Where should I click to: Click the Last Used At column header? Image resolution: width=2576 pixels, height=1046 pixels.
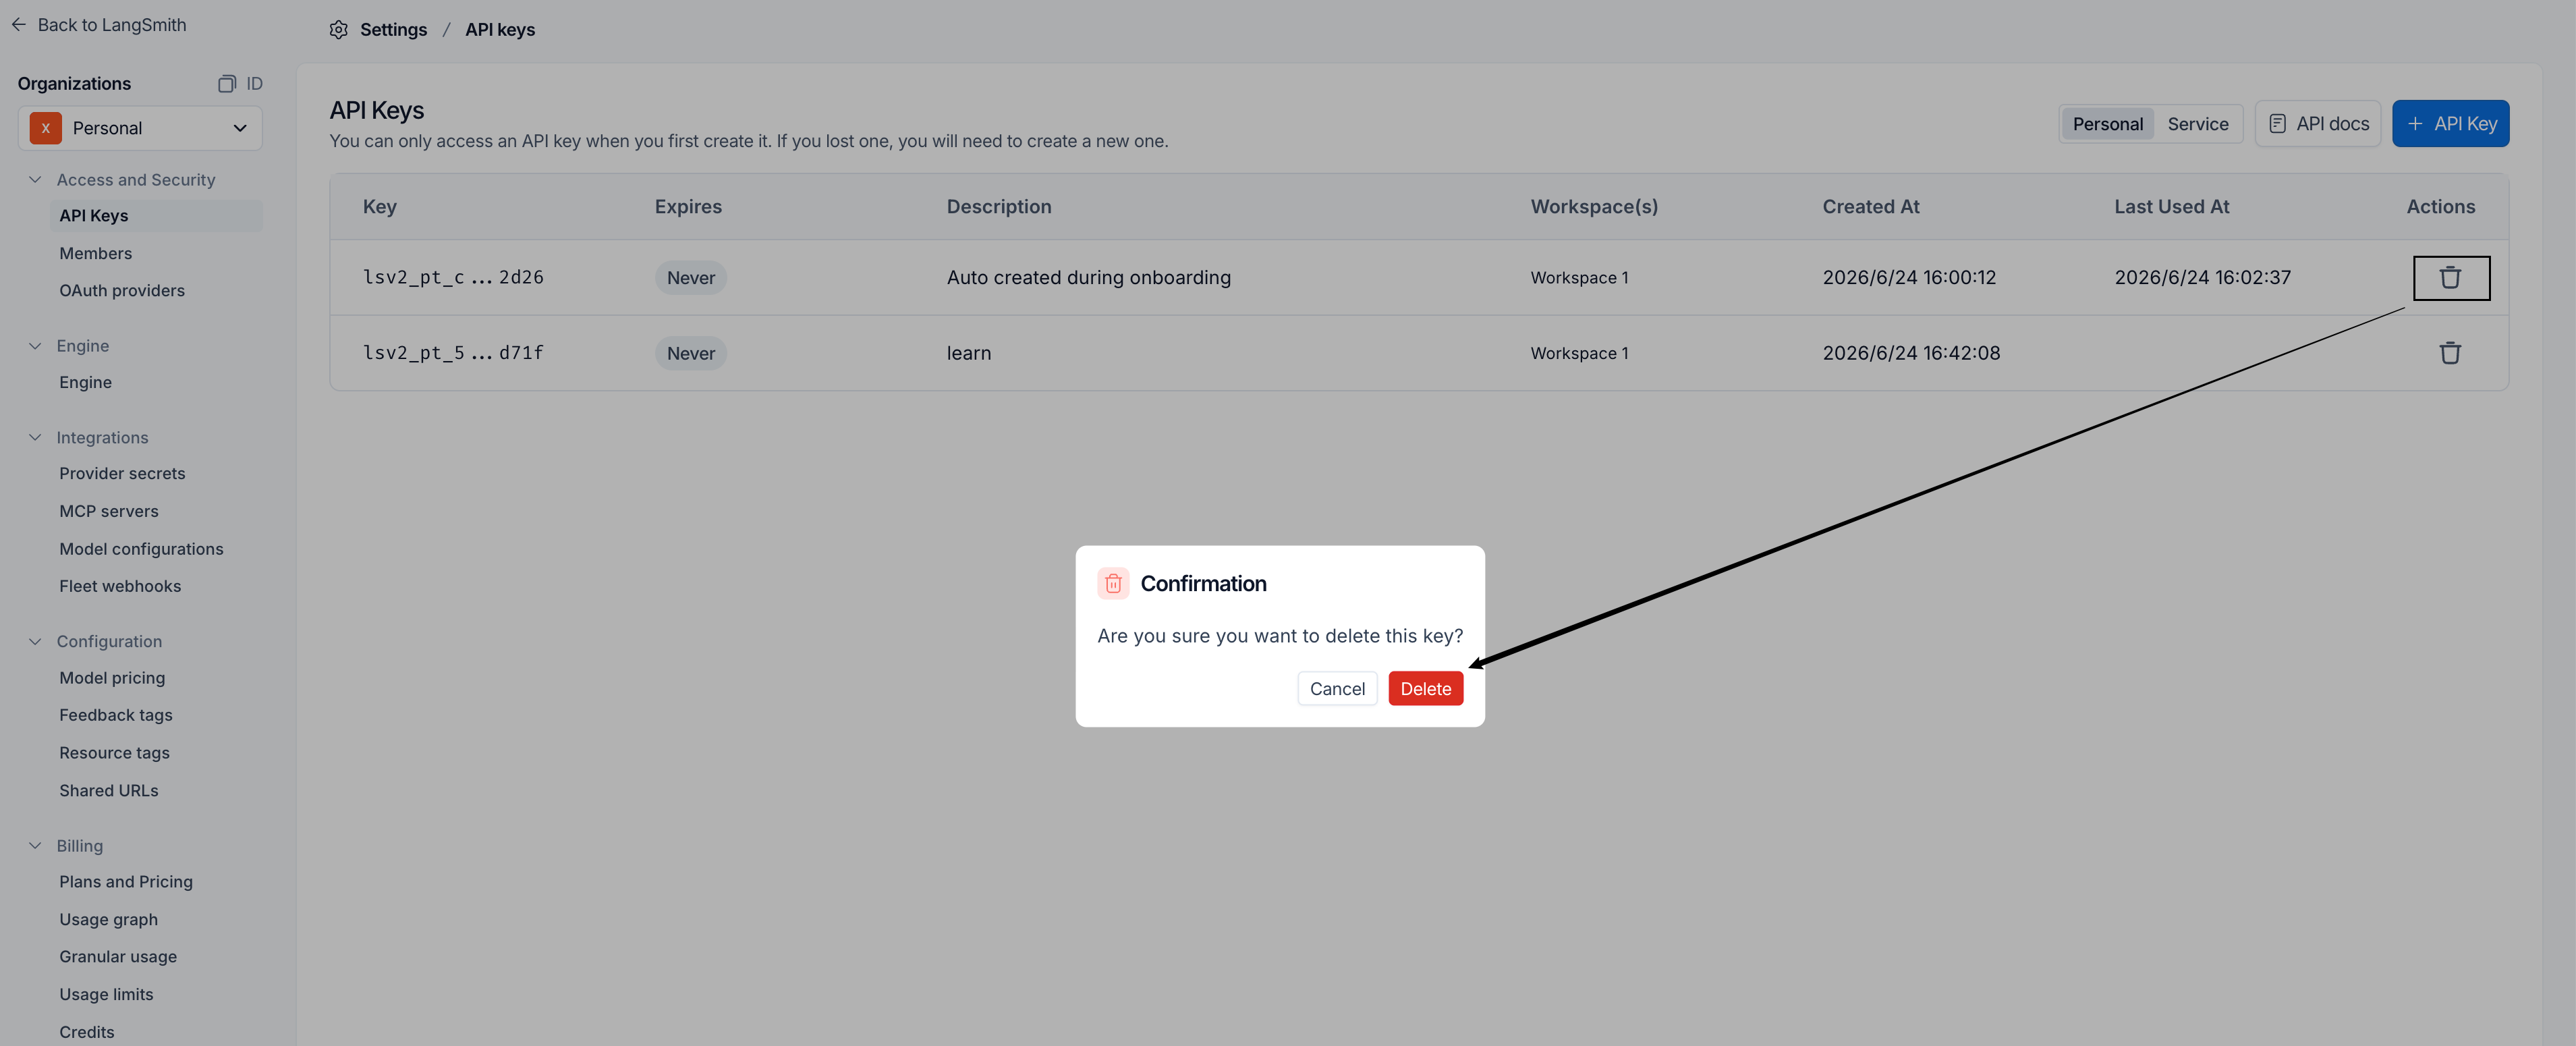(x=2172, y=207)
